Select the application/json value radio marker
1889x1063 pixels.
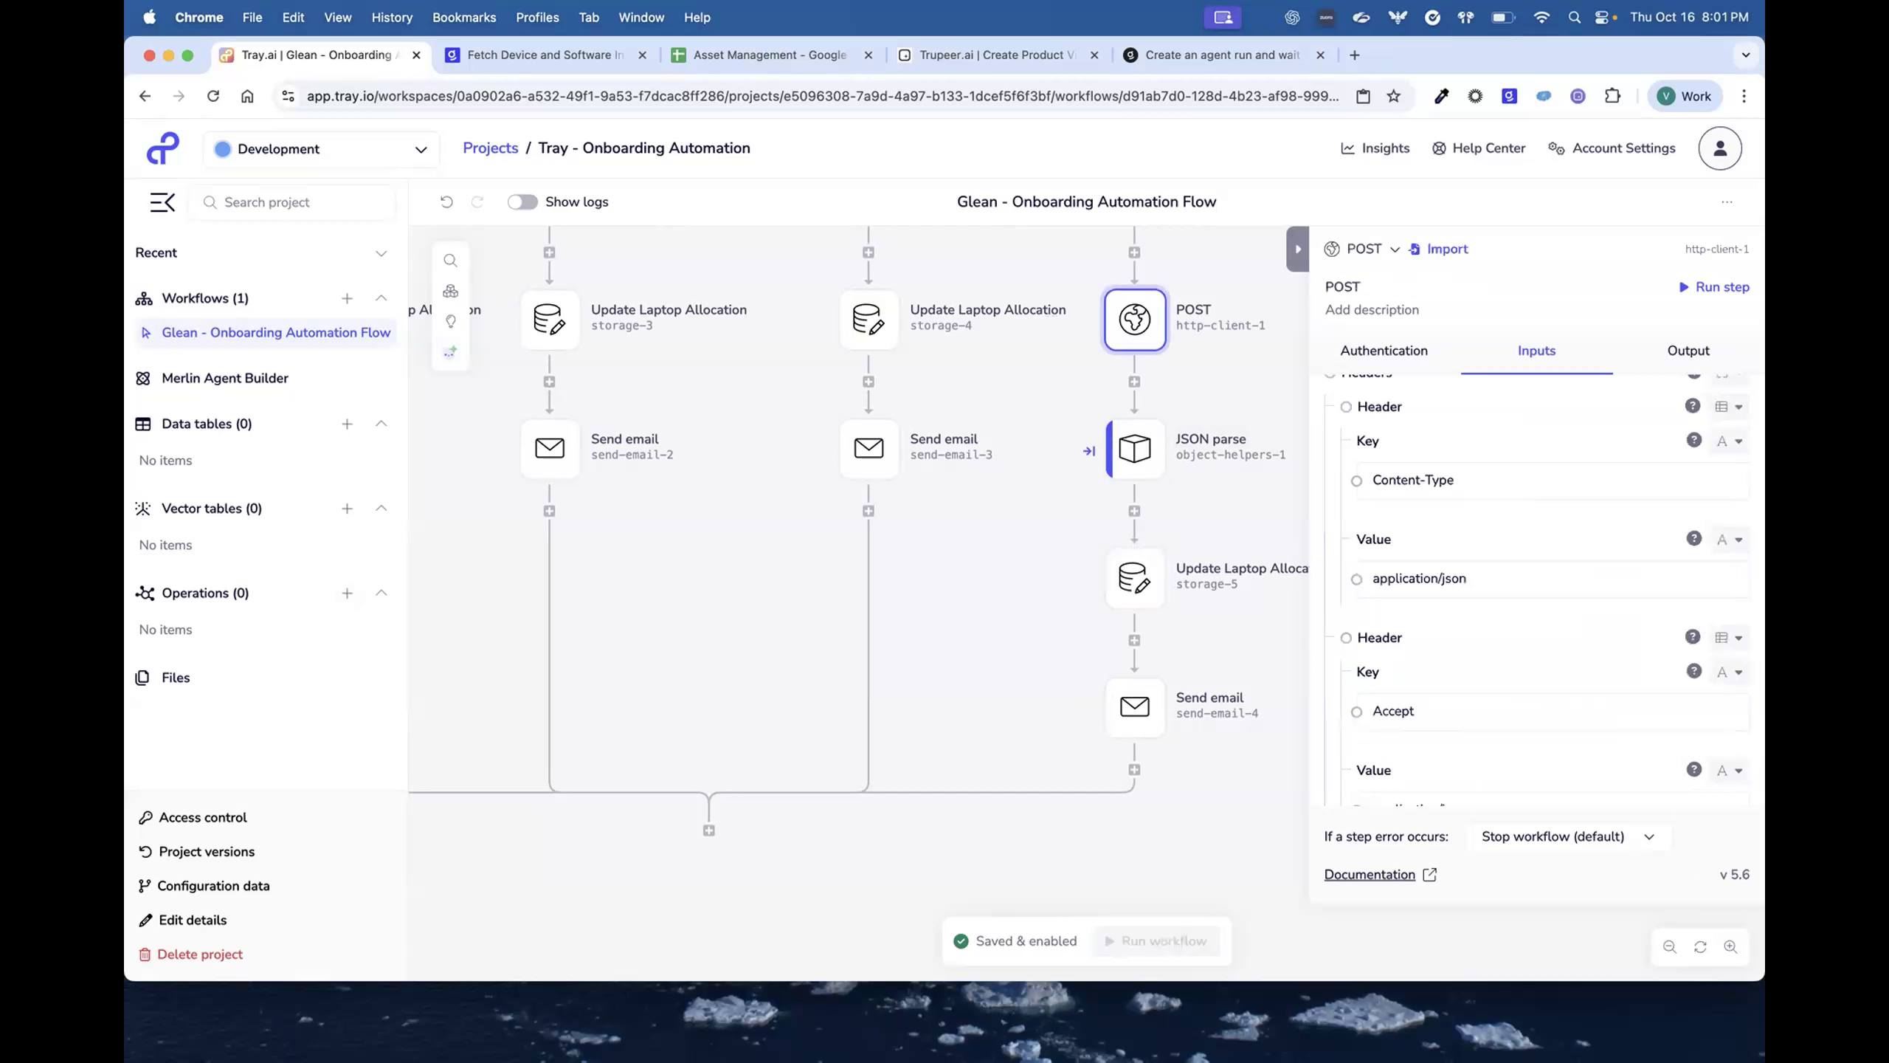tap(1357, 579)
